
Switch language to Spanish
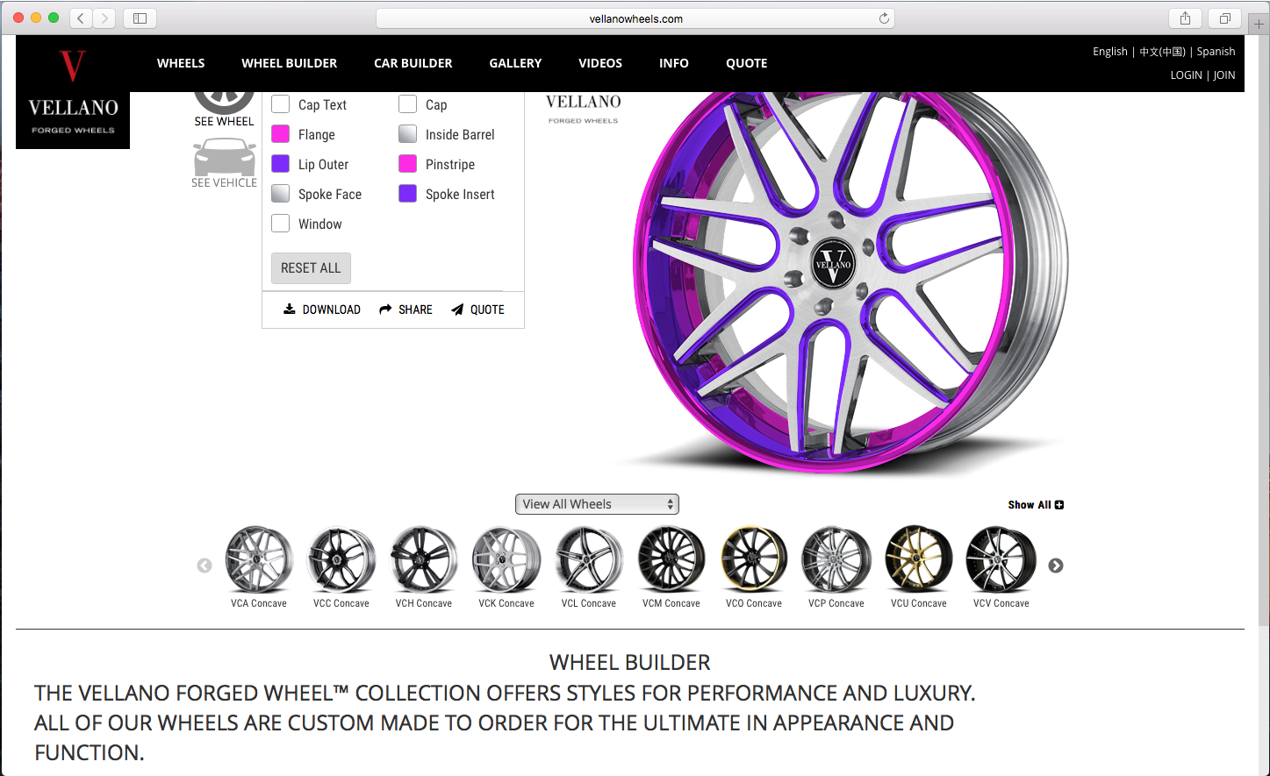(x=1216, y=52)
